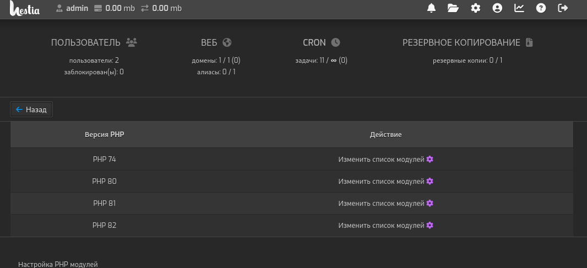Open the user profile icon

(x=498, y=8)
